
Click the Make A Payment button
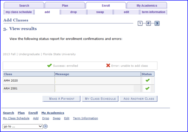(61, 99)
